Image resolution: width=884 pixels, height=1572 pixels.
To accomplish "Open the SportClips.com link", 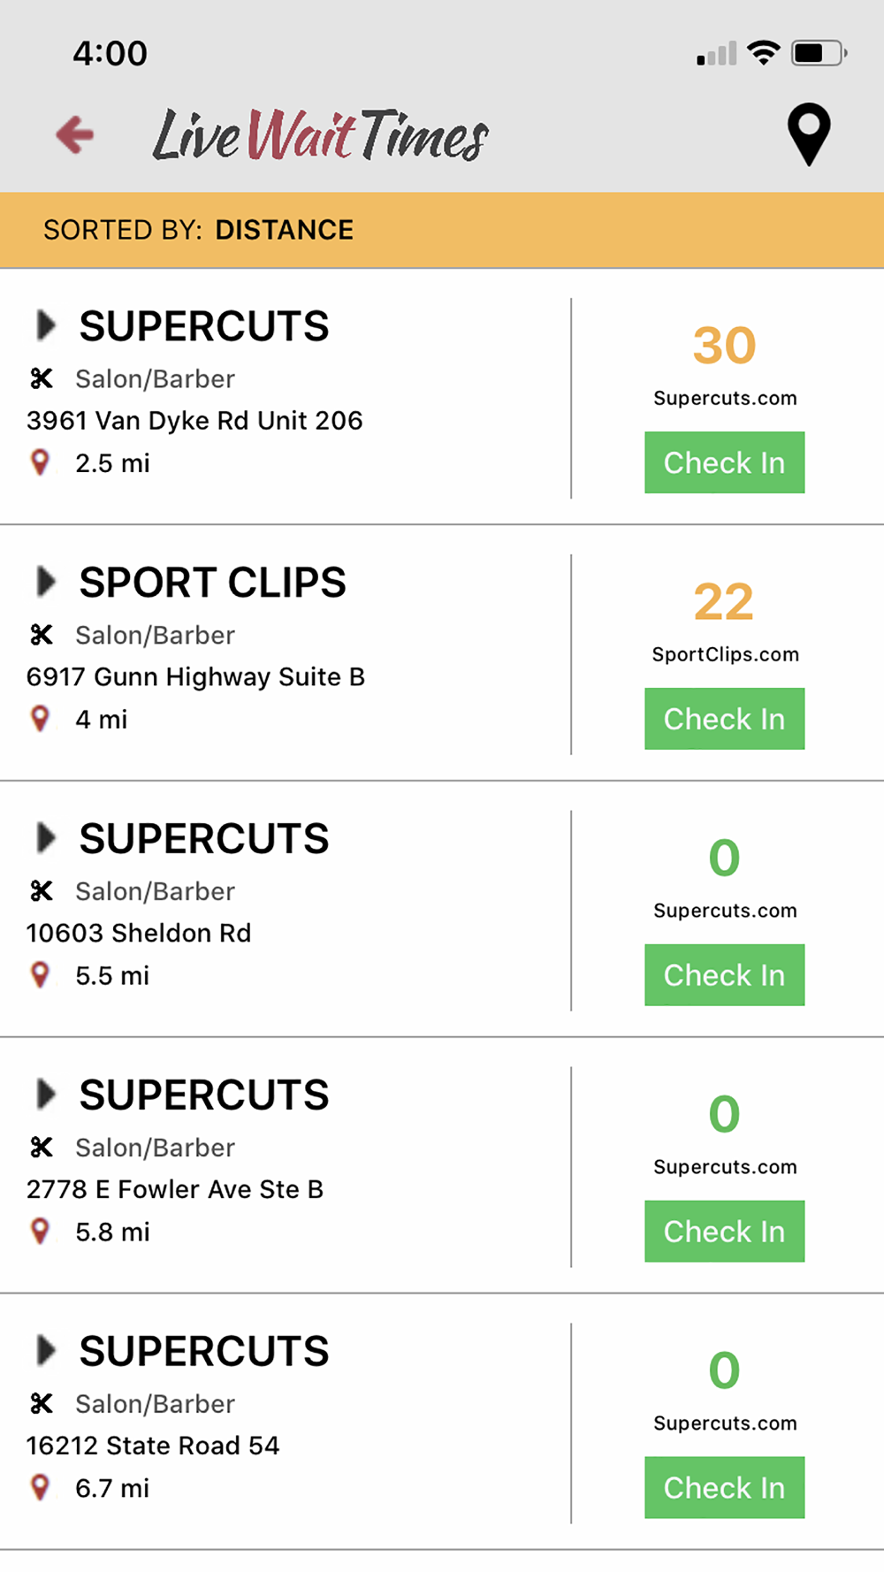I will coord(725,654).
